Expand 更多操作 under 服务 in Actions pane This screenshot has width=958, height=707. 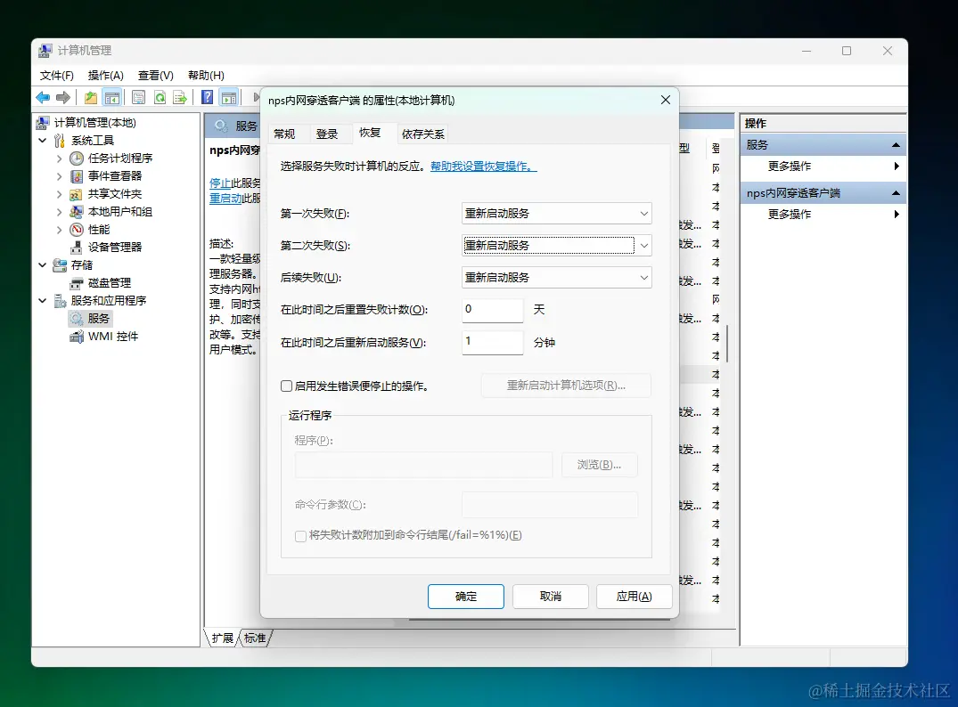pos(823,167)
